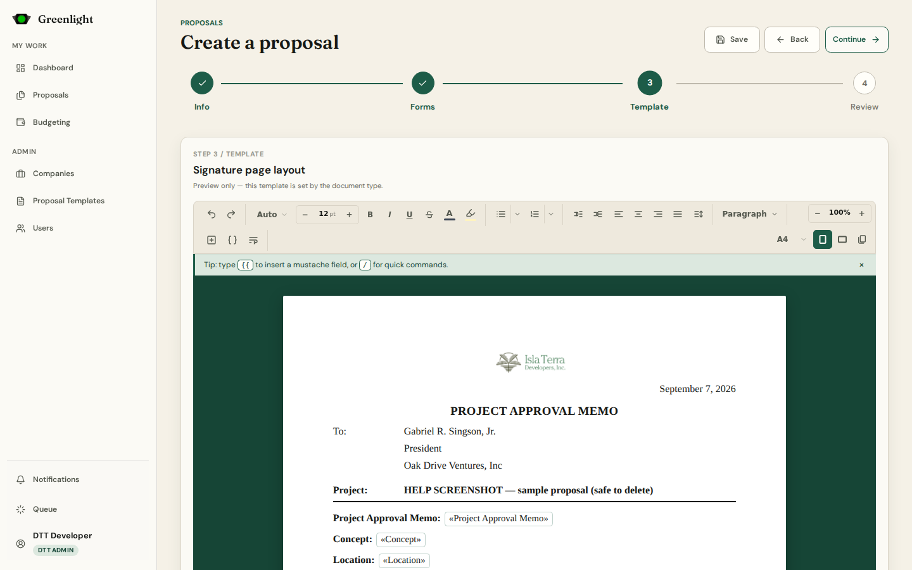The height and width of the screenshot is (570, 912).
Task: Dismiss the mustache field tip banner
Action: coord(861,265)
